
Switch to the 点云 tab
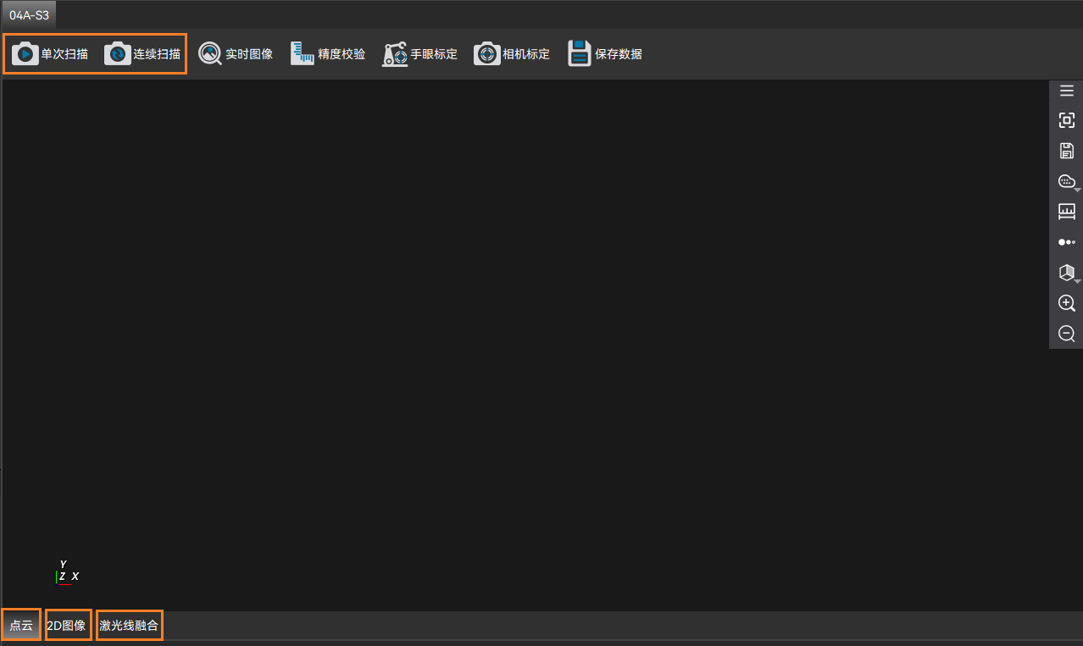click(21, 626)
